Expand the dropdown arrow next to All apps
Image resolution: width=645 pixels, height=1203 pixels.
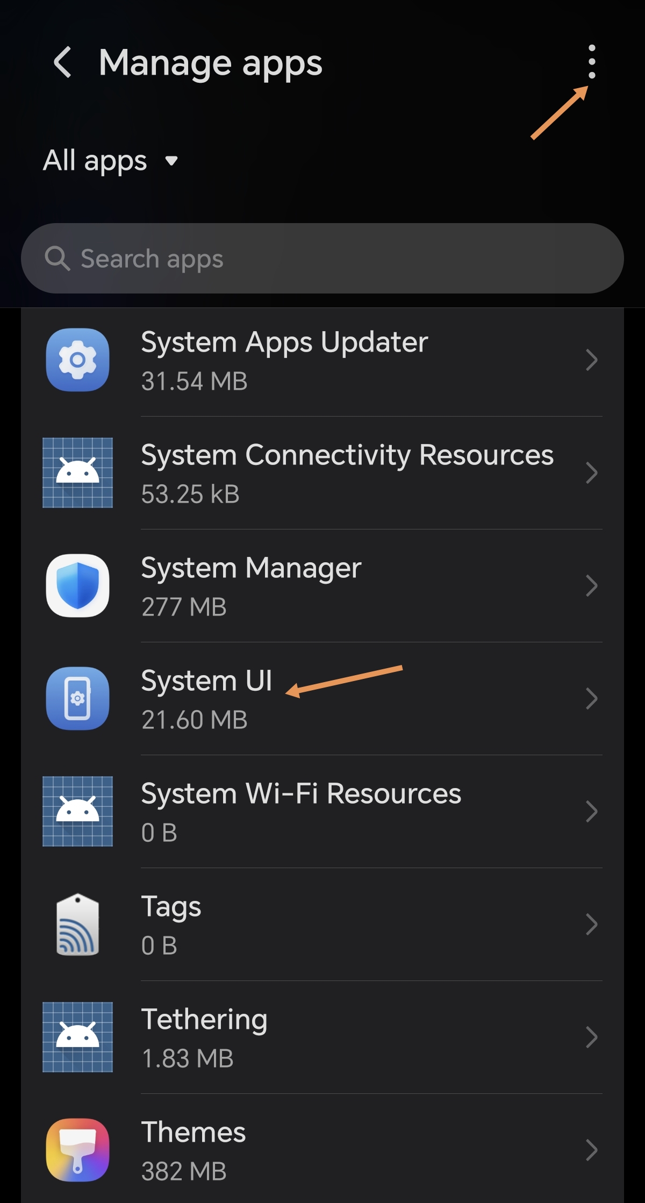171,161
